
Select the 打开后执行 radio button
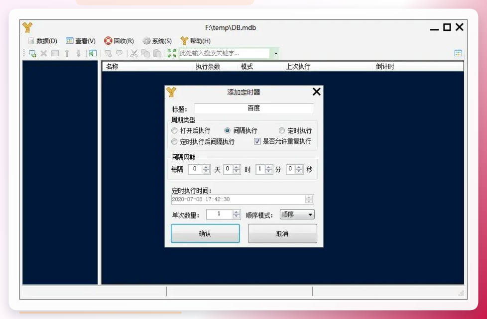(x=175, y=131)
